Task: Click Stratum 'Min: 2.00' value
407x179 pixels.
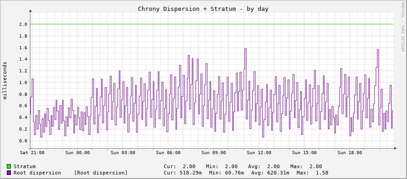Action: point(222,167)
